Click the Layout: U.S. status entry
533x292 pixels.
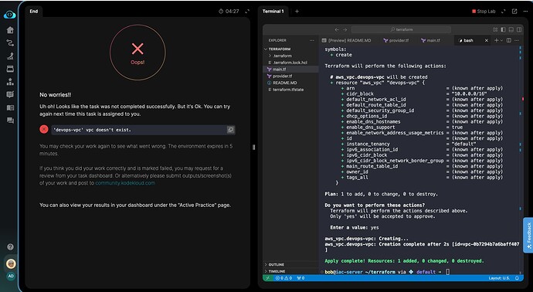499,278
